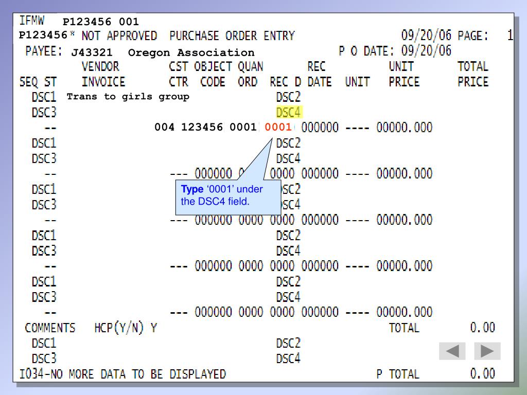Viewport: 527px width, 395px height.
Task: Click the Oregon Association payee name
Action: [191, 52]
